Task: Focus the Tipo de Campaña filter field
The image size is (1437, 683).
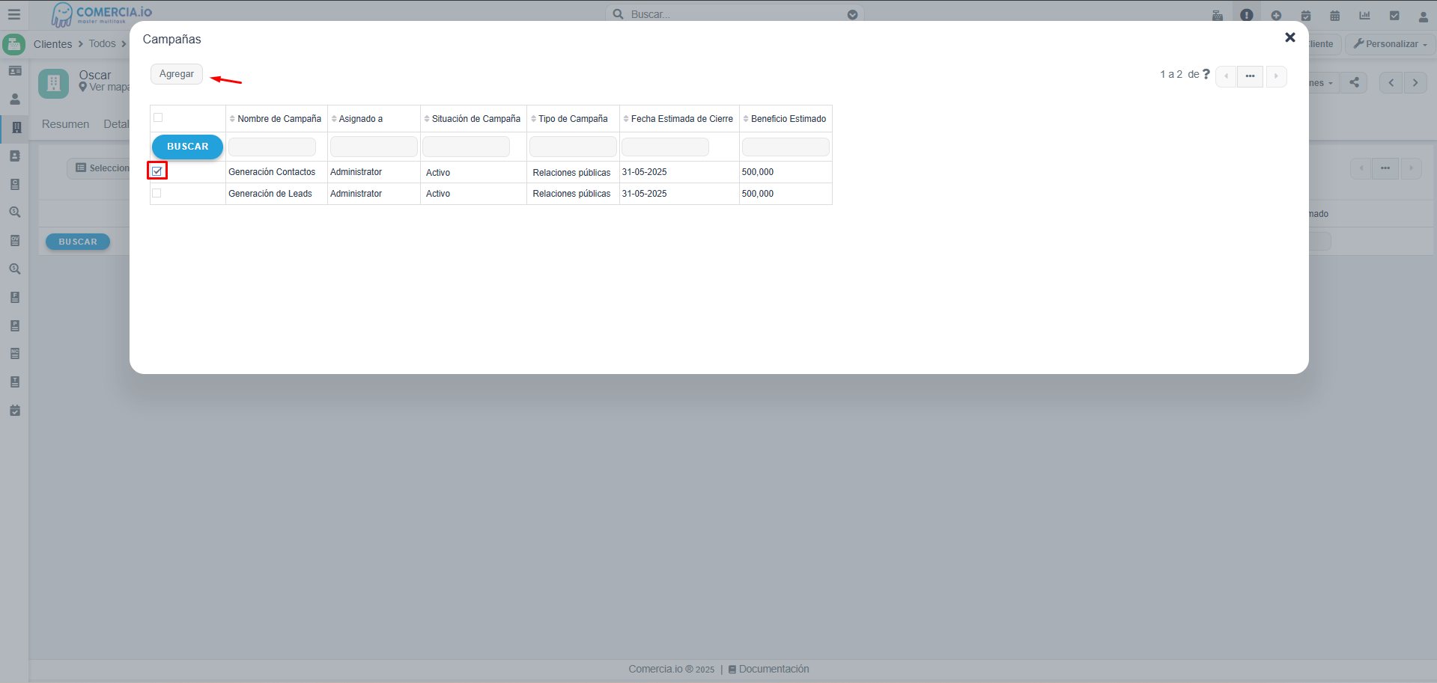Action: [573, 147]
